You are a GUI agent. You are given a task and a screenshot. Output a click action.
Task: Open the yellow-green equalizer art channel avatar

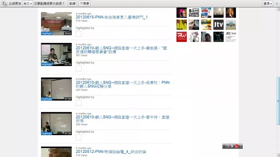[x=182, y=25]
